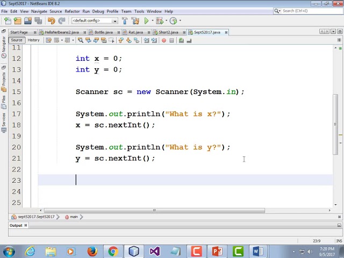Image resolution: width=344 pixels, height=258 pixels.
Task: Undo the last edit
Action: (52, 20)
